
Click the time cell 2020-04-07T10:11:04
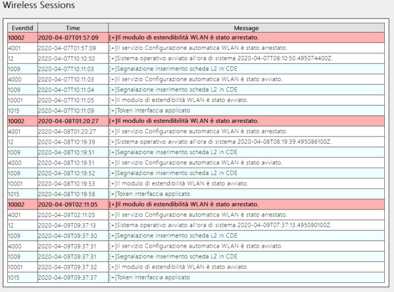point(66,90)
